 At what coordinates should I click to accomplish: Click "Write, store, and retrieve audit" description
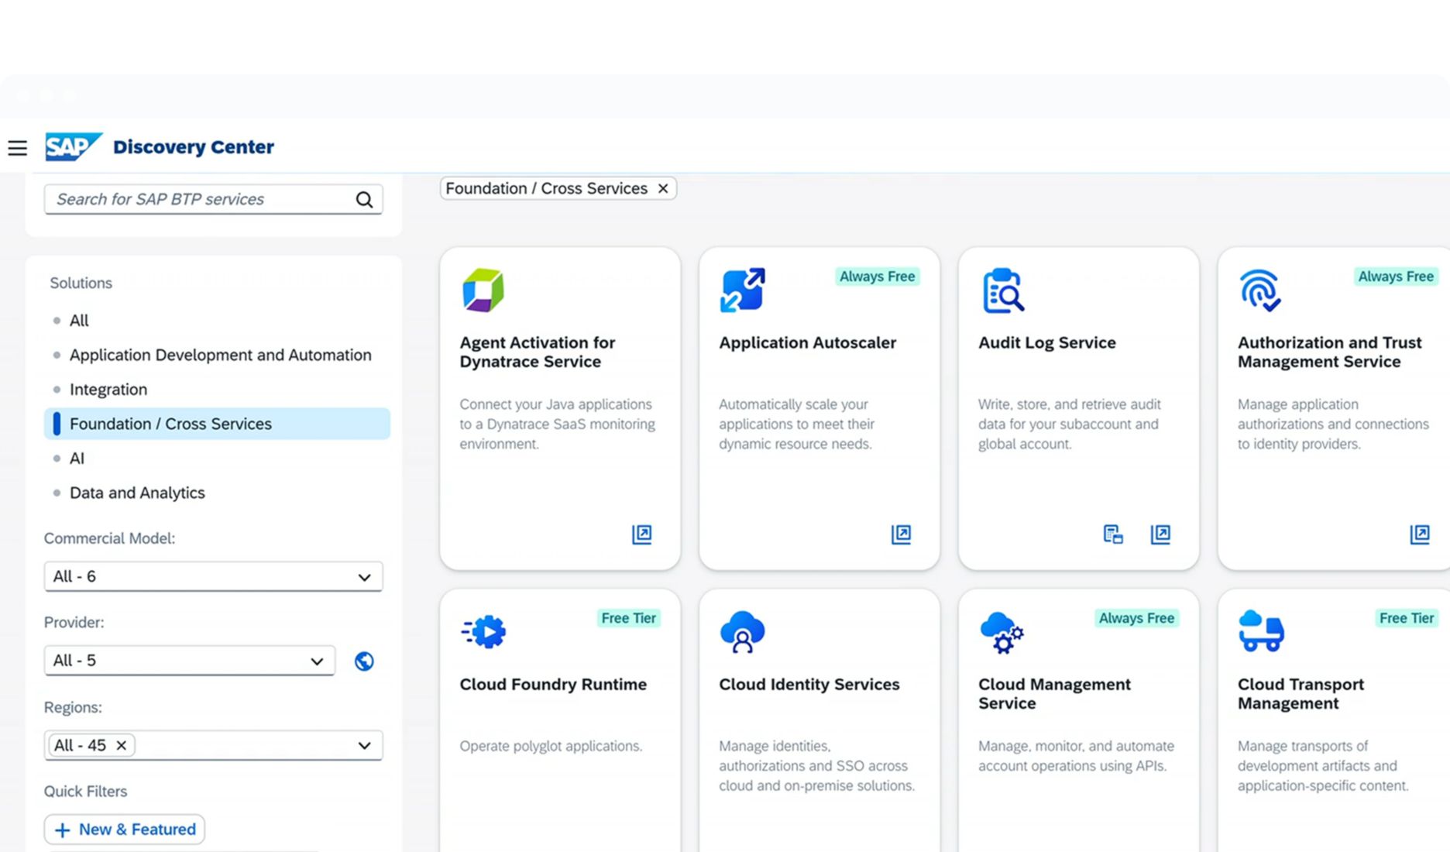(1069, 424)
